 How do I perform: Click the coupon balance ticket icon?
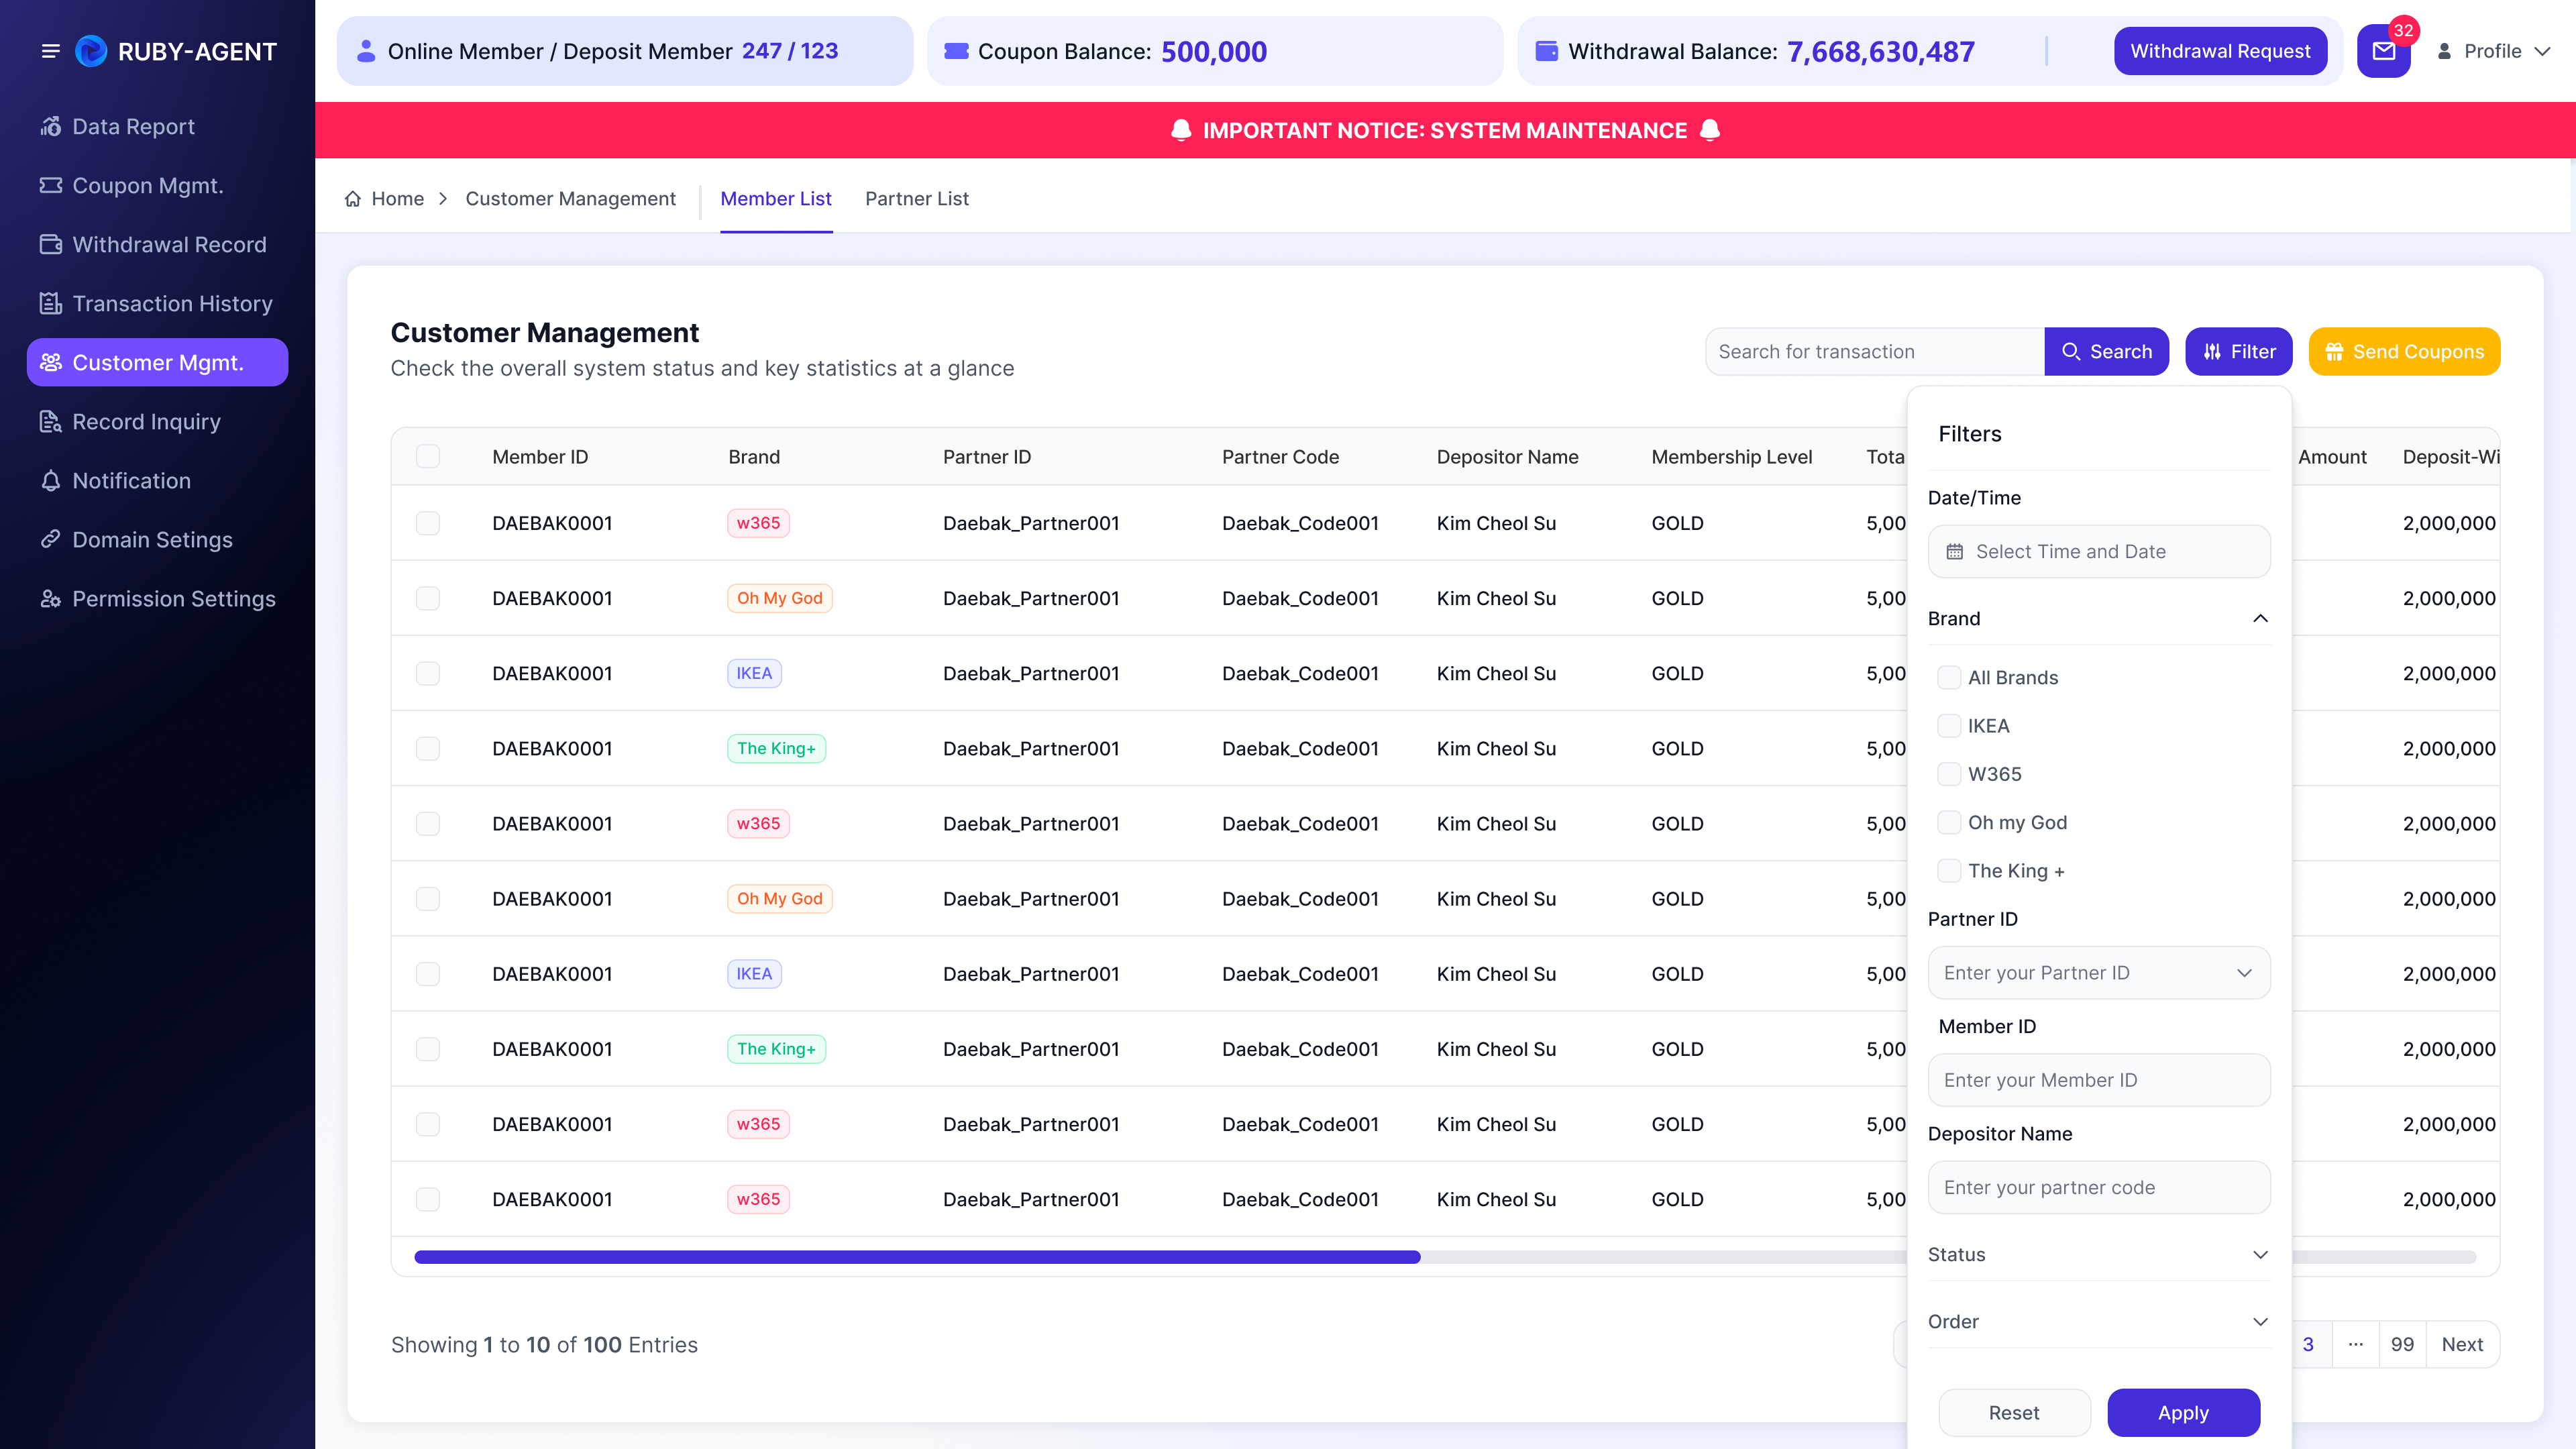pos(956,51)
